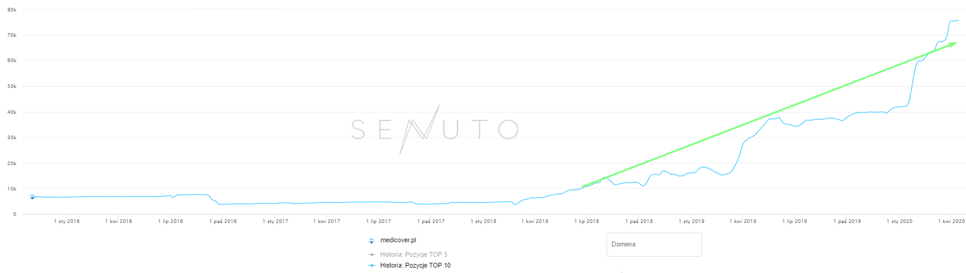
Task: Click the '1 lip 2018' axis label
Action: (x=586, y=222)
